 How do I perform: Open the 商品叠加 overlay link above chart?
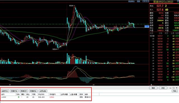click(x=131, y=1)
